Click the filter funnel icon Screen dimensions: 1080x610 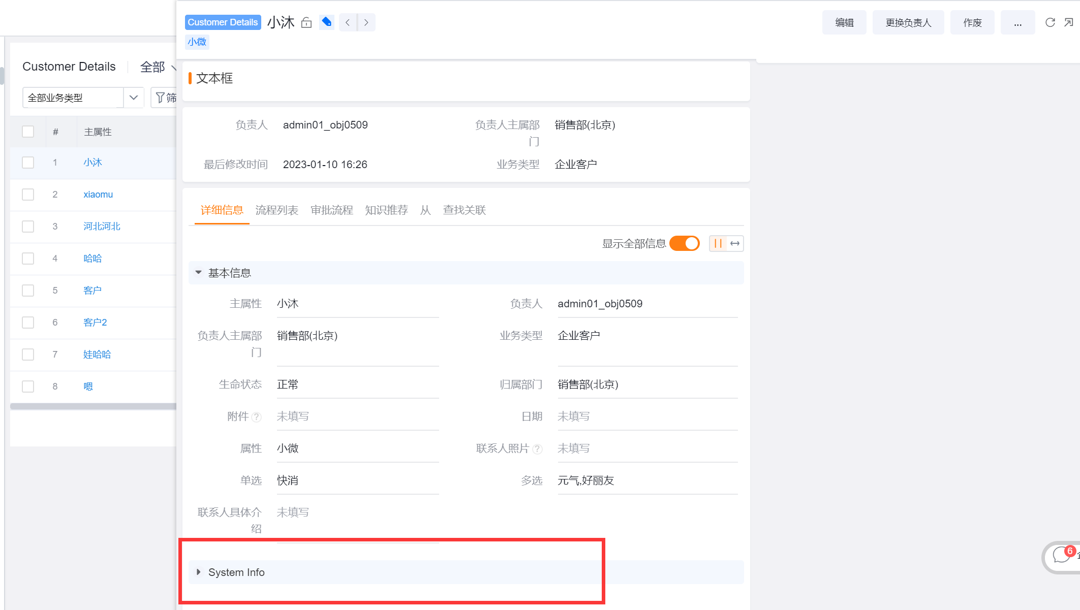pyautogui.click(x=160, y=98)
